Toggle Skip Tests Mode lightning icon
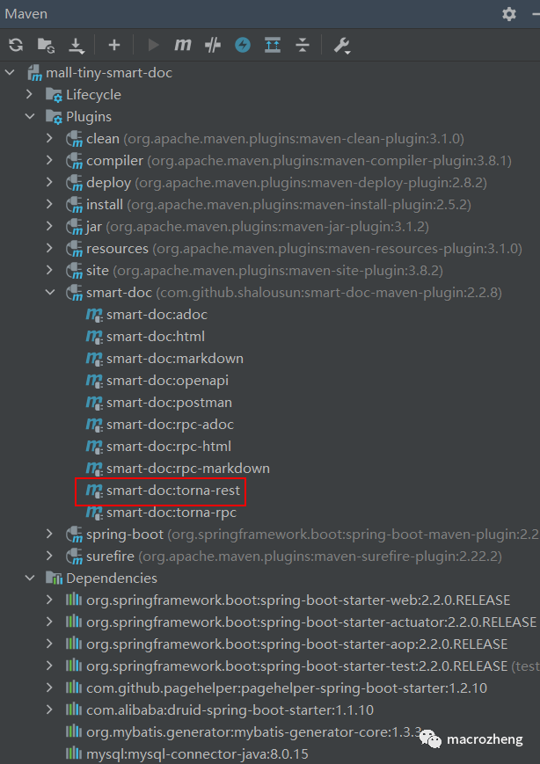The image size is (540, 764). point(243,45)
